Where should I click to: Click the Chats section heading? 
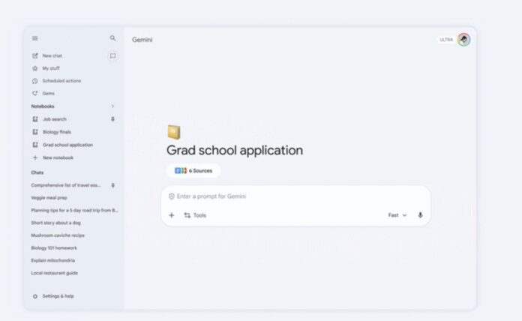[37, 172]
